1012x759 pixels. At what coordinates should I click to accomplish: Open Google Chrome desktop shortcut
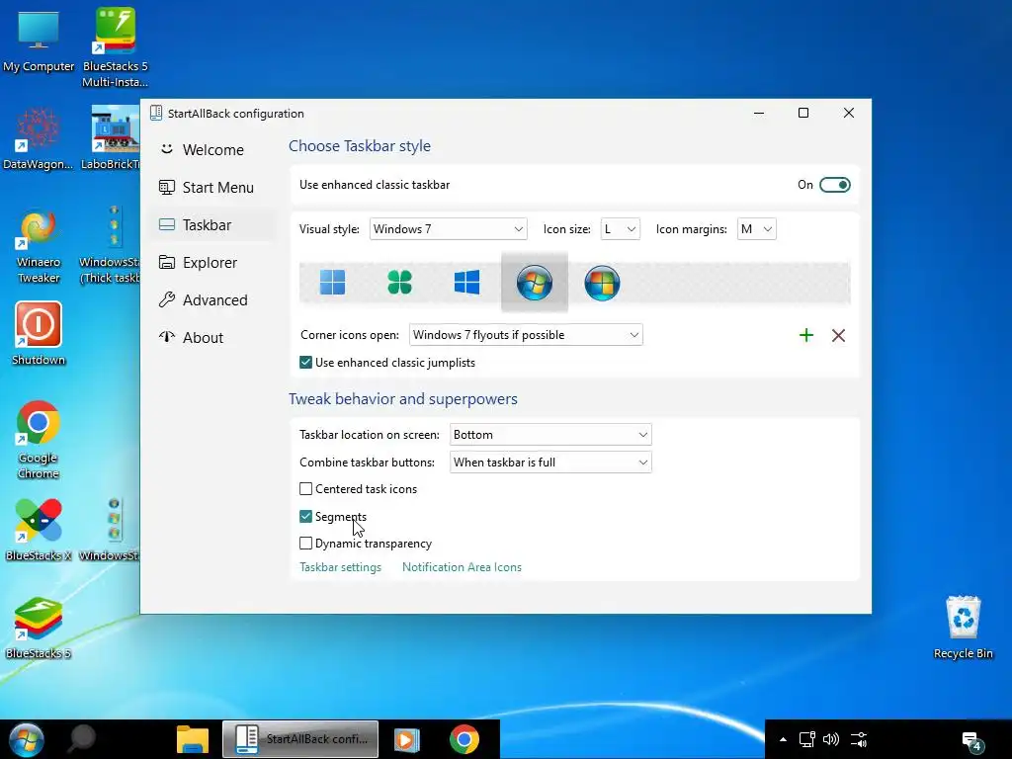pyautogui.click(x=39, y=440)
